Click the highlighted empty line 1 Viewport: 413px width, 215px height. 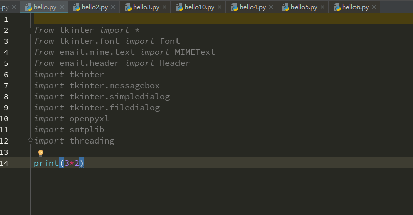tap(223, 19)
